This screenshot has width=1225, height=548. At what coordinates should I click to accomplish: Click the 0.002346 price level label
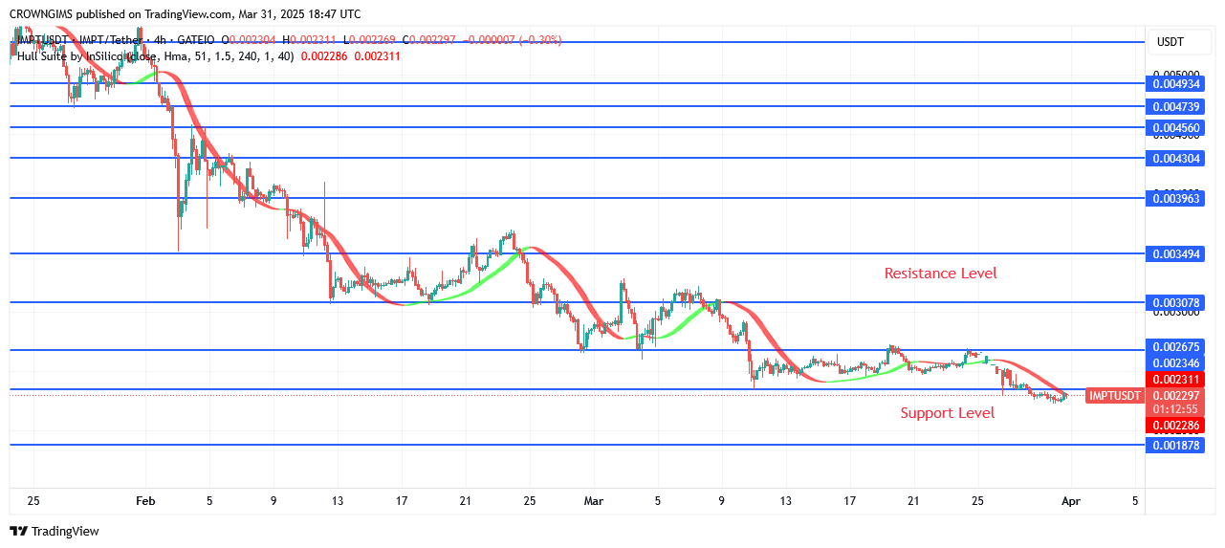(x=1176, y=363)
